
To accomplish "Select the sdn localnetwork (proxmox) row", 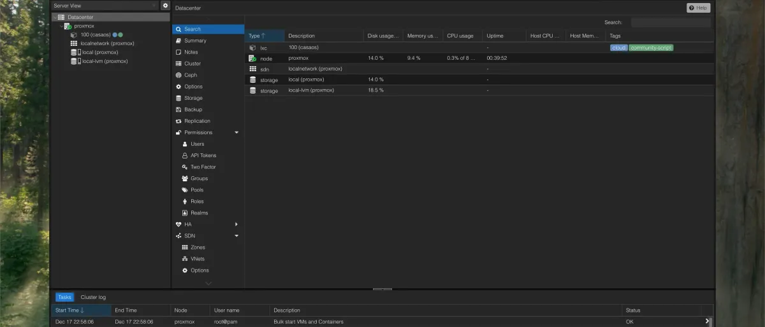I will (479, 69).
